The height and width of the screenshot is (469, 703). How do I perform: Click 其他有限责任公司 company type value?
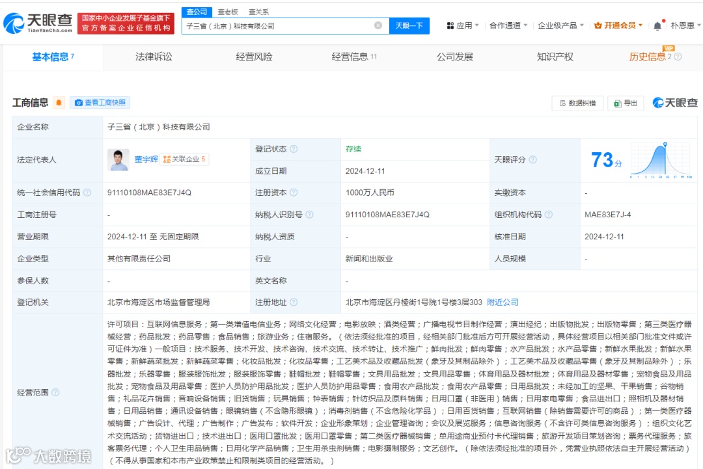point(139,259)
